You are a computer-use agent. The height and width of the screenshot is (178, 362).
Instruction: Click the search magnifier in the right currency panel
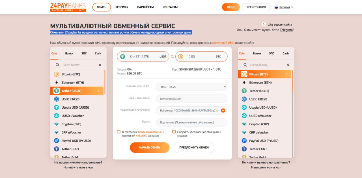tap(245, 65)
